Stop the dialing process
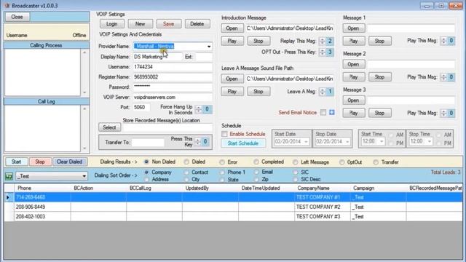This screenshot has height=262, width=466. pos(40,162)
